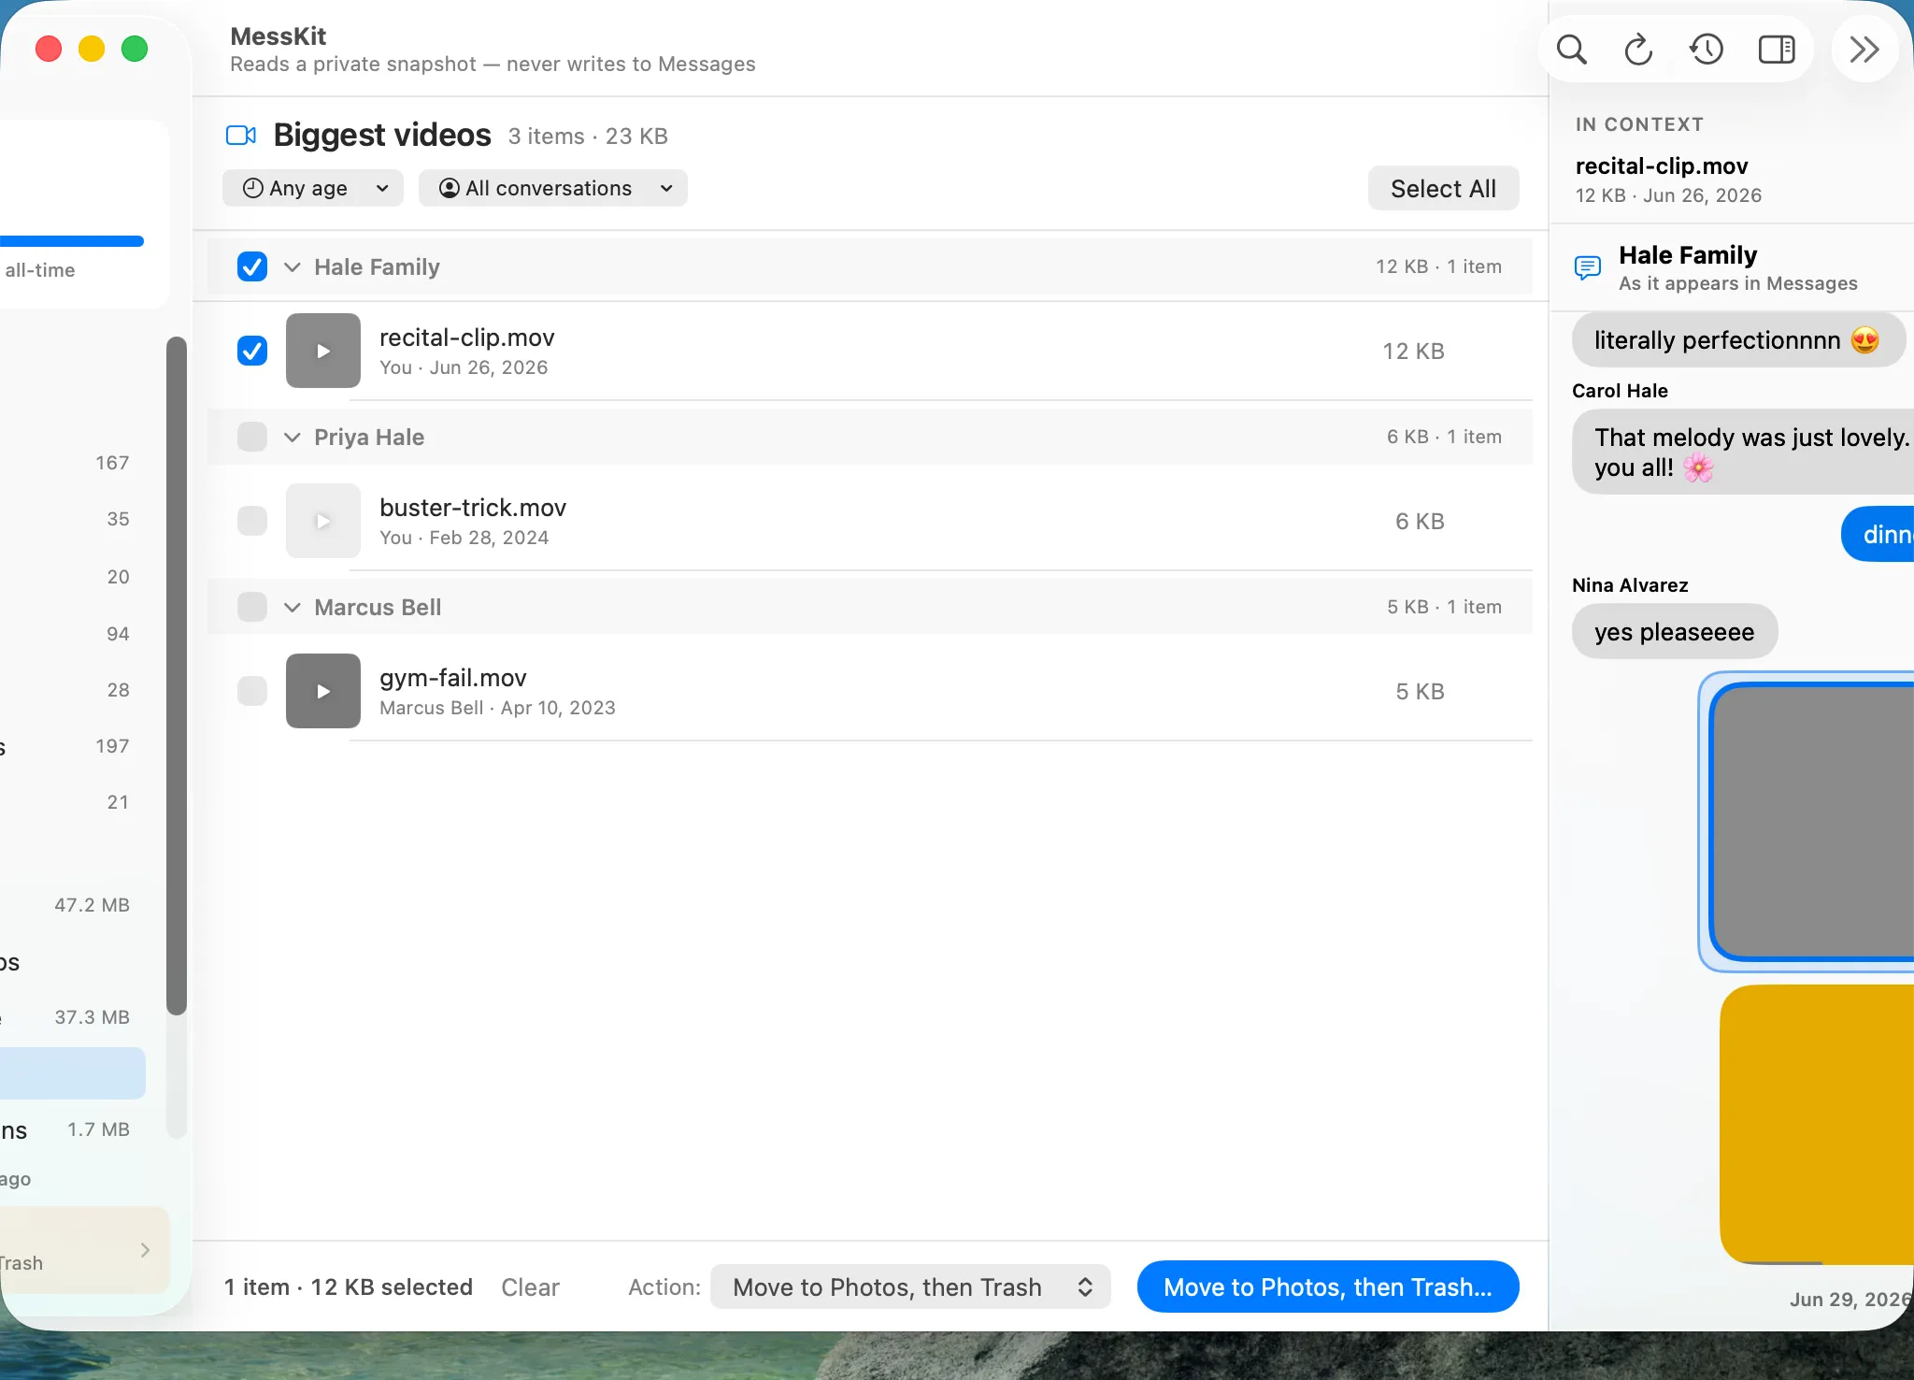This screenshot has width=1914, height=1380.
Task: Uncheck the recital-clip.mov checkbox
Action: (252, 351)
